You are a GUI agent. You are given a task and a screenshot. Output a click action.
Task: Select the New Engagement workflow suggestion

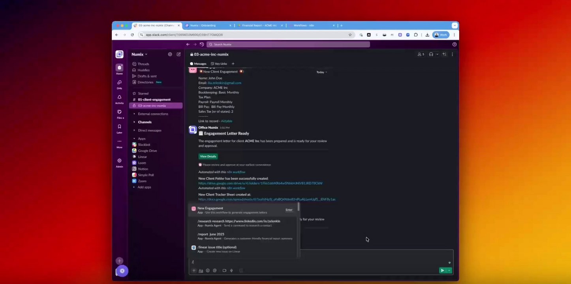click(243, 210)
